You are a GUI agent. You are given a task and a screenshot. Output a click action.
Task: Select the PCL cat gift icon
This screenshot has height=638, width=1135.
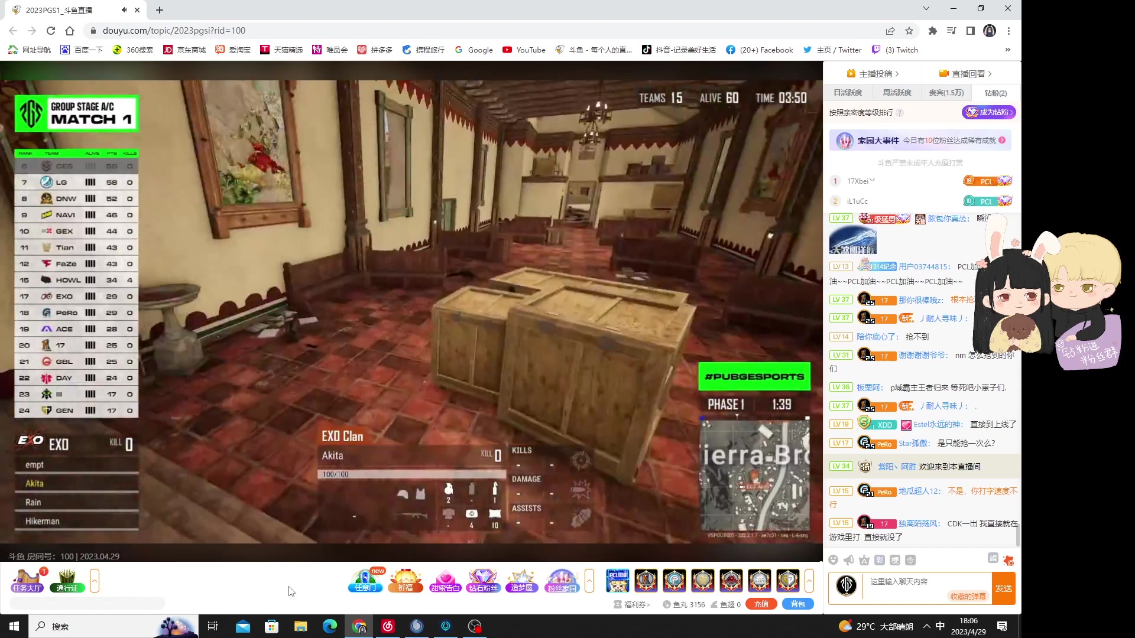coord(618,581)
